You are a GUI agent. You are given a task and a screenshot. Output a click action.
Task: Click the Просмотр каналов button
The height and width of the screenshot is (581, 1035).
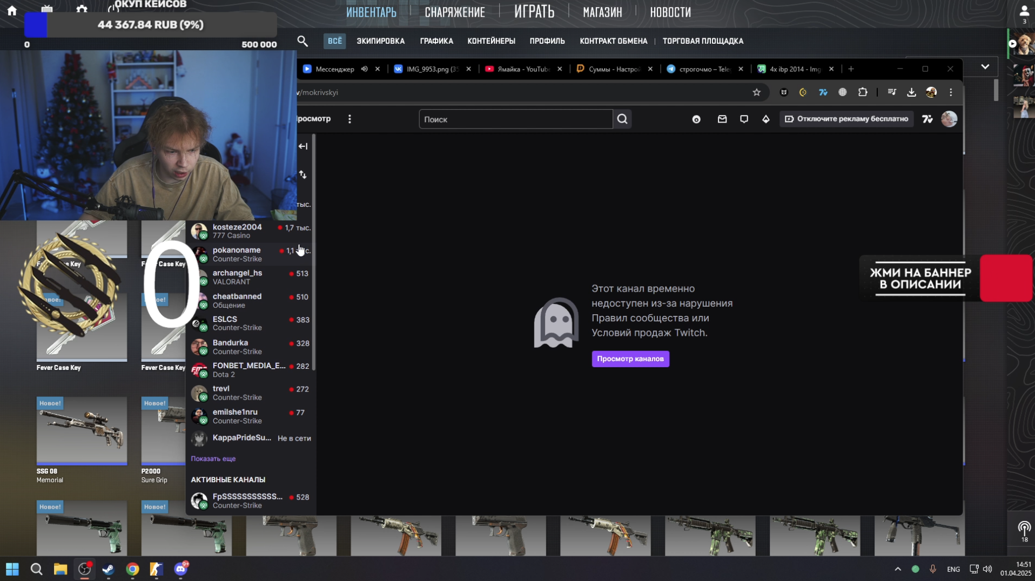[630, 359]
